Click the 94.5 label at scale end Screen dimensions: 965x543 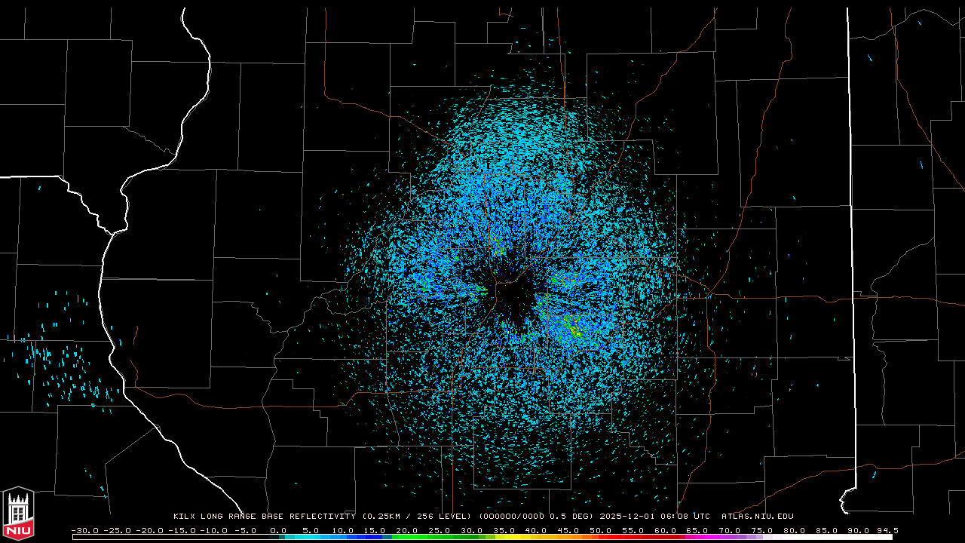886,530
